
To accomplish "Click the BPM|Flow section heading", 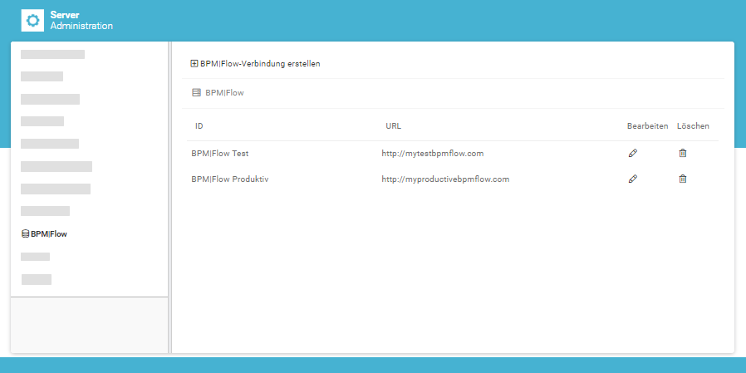I will [x=218, y=93].
